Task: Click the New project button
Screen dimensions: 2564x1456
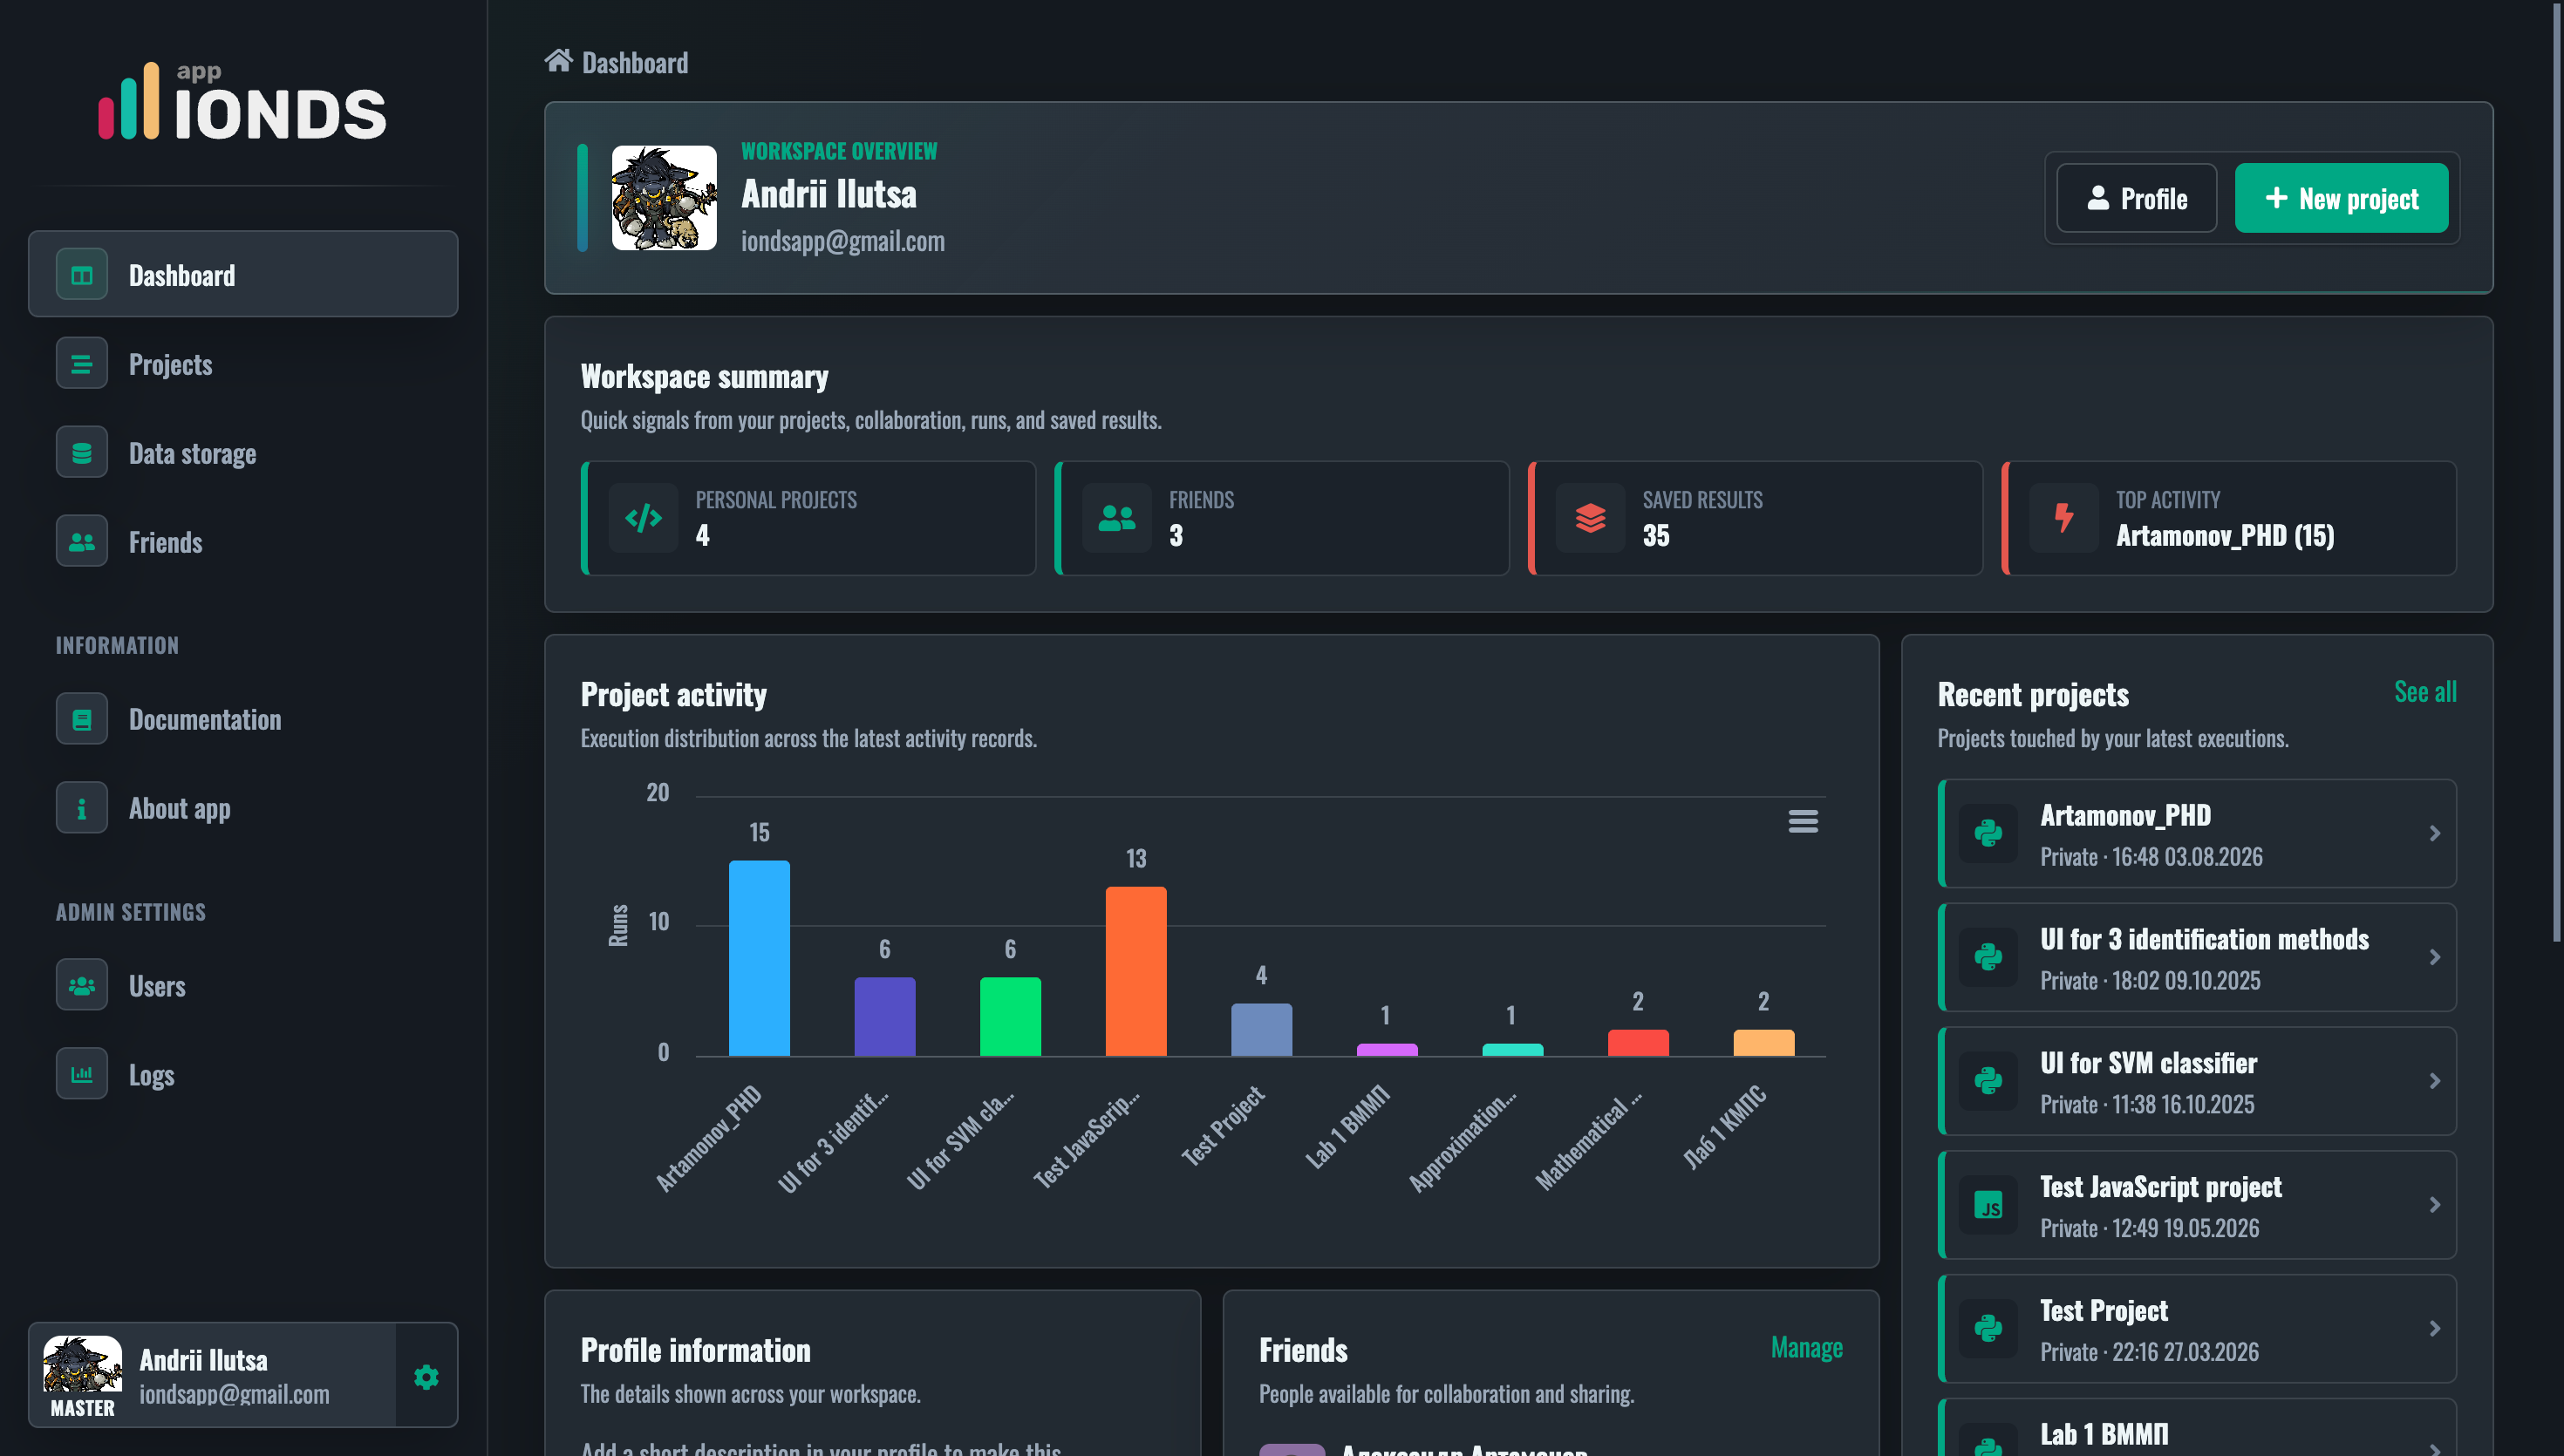Action: click(2341, 198)
